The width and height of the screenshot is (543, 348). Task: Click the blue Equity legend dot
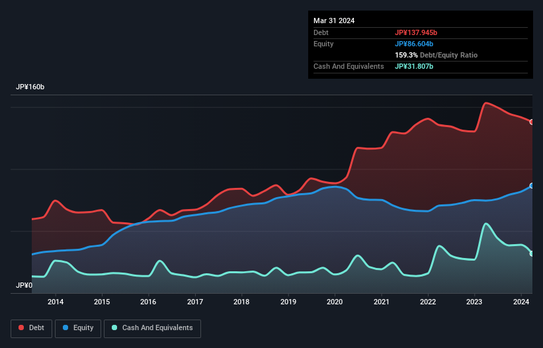point(65,327)
